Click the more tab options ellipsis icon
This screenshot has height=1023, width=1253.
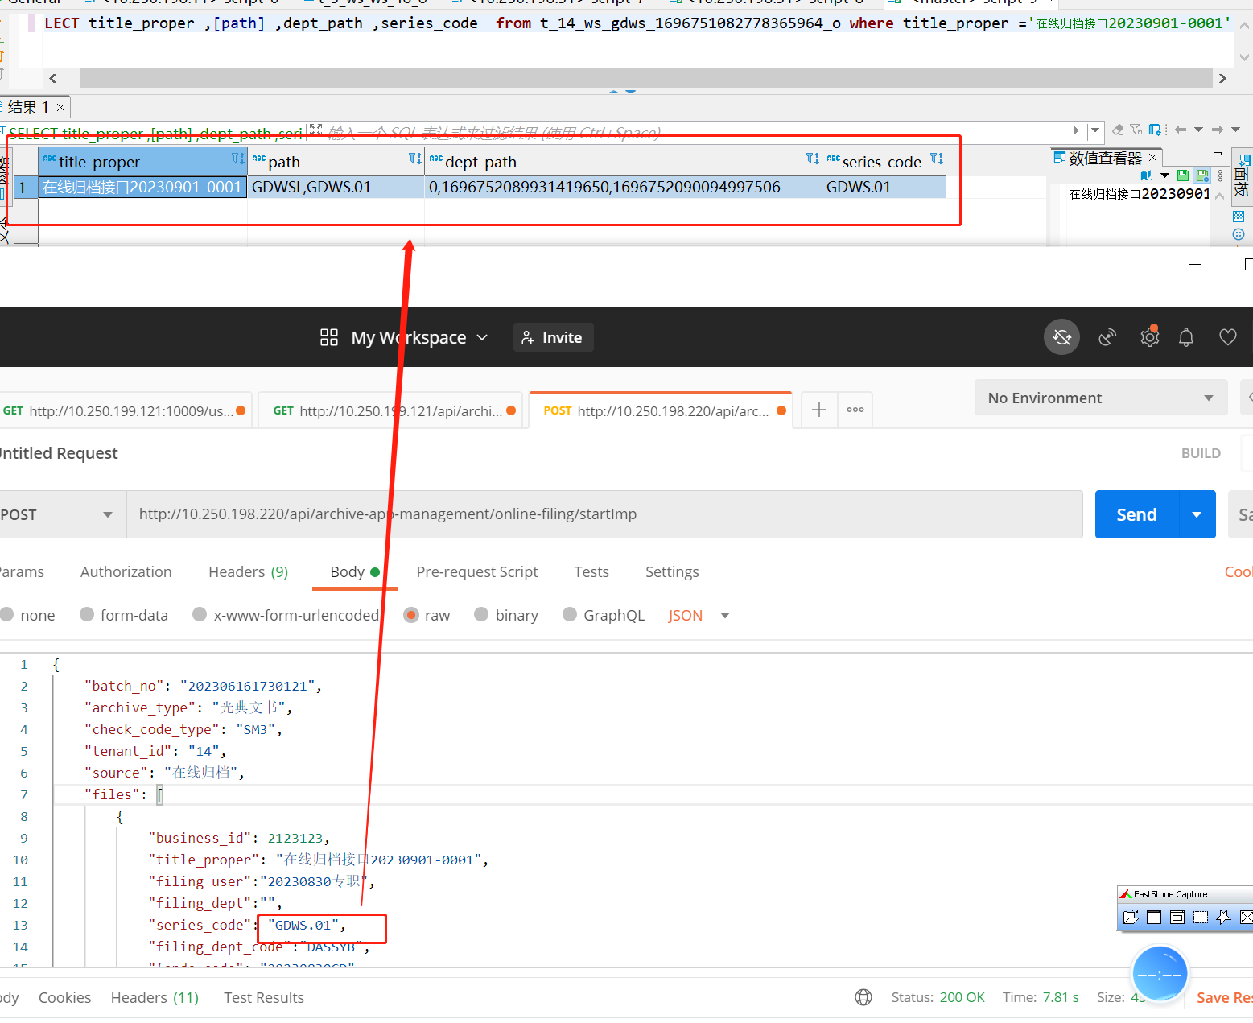pyautogui.click(x=855, y=410)
